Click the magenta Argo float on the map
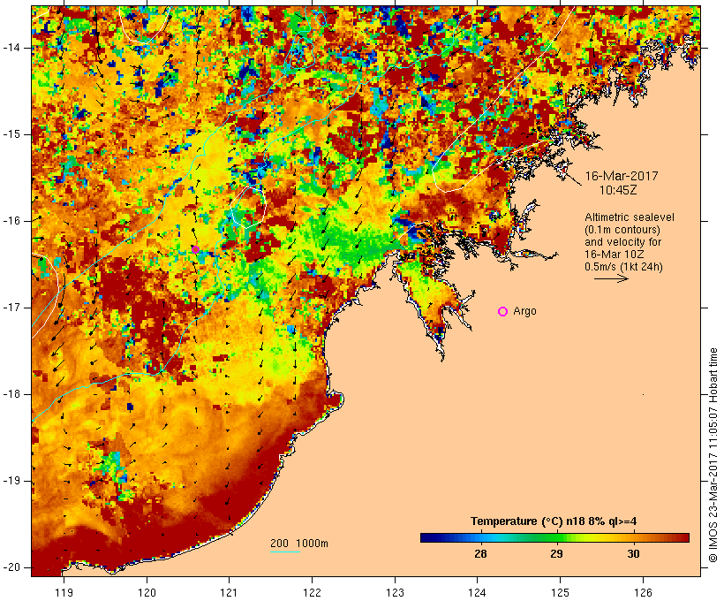Screen dimensions: 724x601 point(195,249)
